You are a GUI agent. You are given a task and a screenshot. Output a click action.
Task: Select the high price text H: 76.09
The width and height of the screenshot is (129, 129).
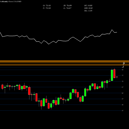click(68, 6)
